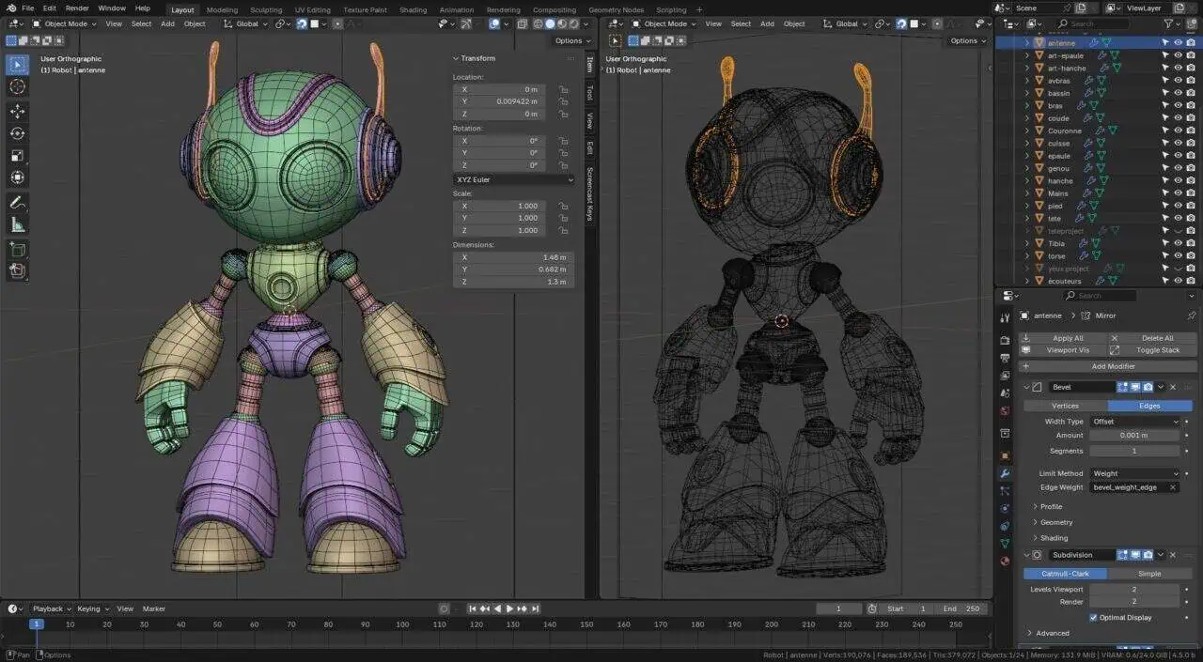This screenshot has height=662, width=1203.
Task: Open the XYZ Euler rotation mode dropdown
Action: [x=513, y=179]
